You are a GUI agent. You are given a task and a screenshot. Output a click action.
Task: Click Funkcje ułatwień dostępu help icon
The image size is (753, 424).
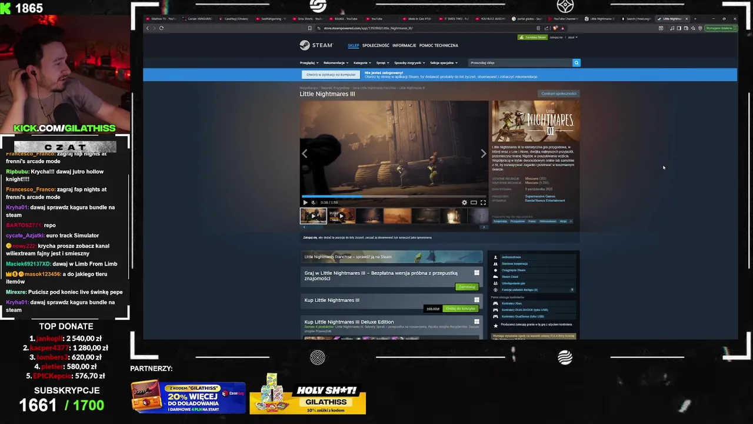[x=572, y=290]
